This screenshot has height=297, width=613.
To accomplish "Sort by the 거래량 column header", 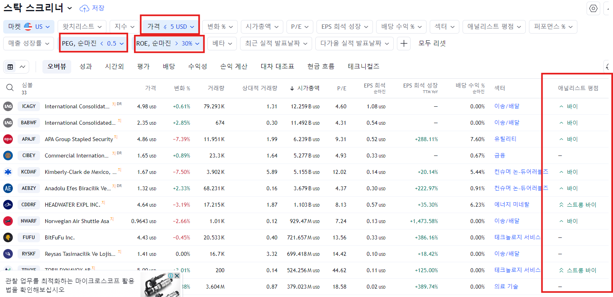I will point(216,88).
